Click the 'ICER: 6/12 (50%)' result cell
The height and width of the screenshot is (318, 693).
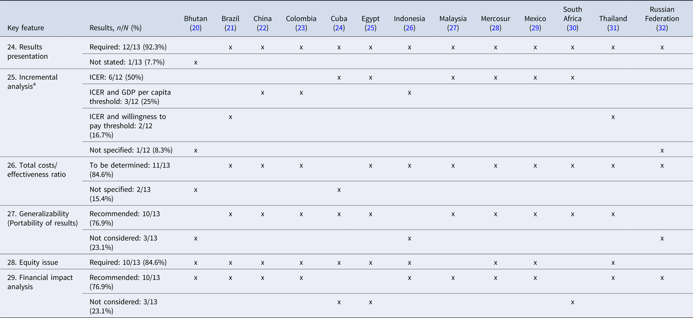(116, 77)
